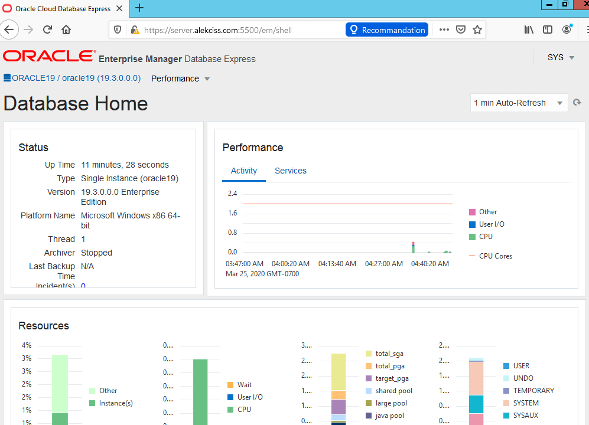Click the '11 minutes, 28 seconds' Up Time value
This screenshot has width=589, height=425.
point(125,165)
